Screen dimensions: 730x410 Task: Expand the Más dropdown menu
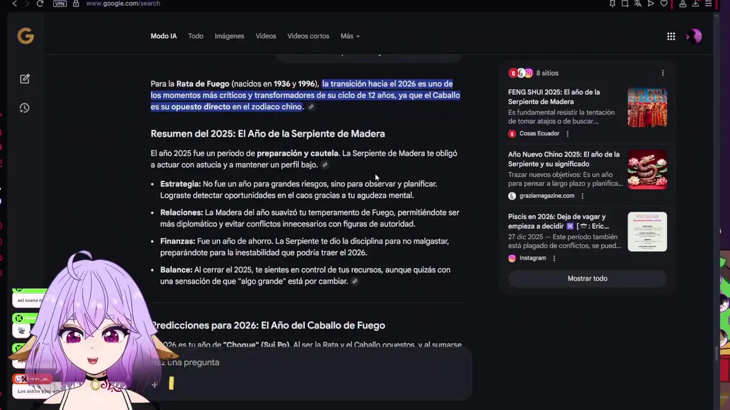350,36
